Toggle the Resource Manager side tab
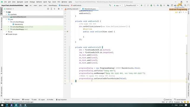This screenshot has width=190, height=107. pos(1,23)
